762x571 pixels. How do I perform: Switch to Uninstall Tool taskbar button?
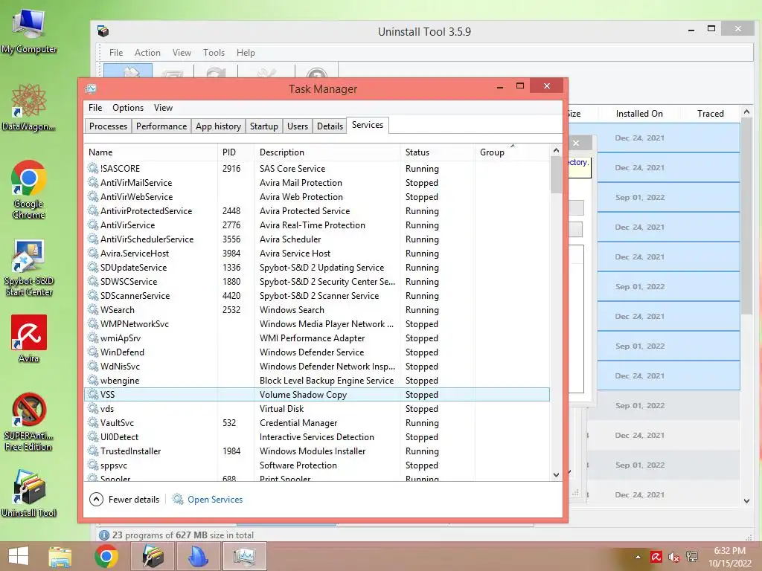(x=153, y=556)
